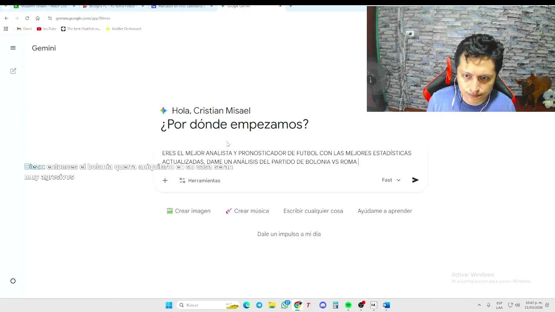
Task: Open Discord from the taskbar
Action: pos(323,305)
